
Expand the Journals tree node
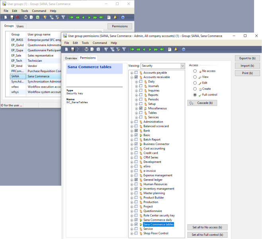click(136, 86)
